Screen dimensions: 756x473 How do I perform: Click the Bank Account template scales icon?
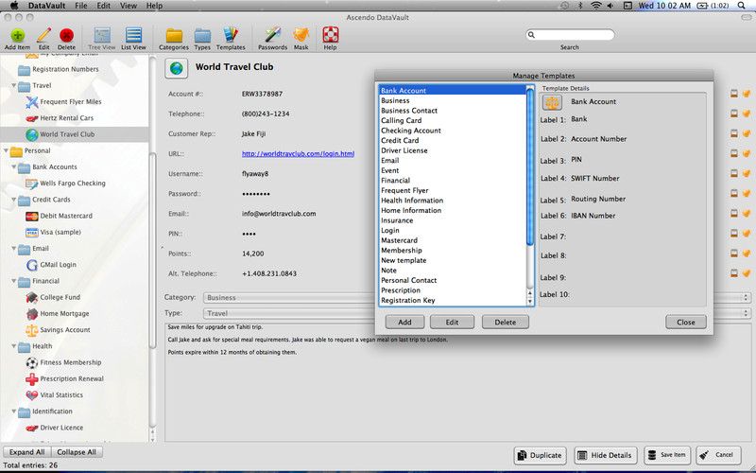(552, 102)
